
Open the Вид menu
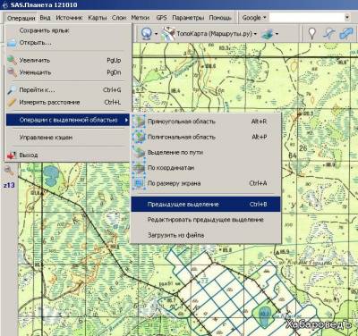[x=45, y=18]
